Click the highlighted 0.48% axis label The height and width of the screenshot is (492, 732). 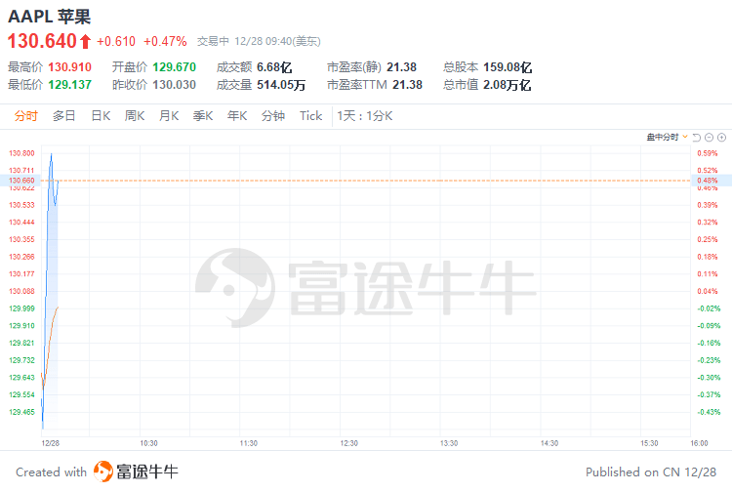pyautogui.click(x=708, y=181)
